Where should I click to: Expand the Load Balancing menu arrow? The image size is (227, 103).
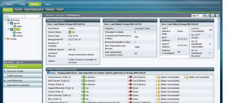point(5,80)
